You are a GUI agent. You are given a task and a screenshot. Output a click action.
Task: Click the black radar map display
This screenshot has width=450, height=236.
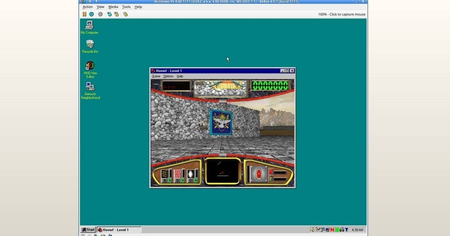tap(222, 171)
